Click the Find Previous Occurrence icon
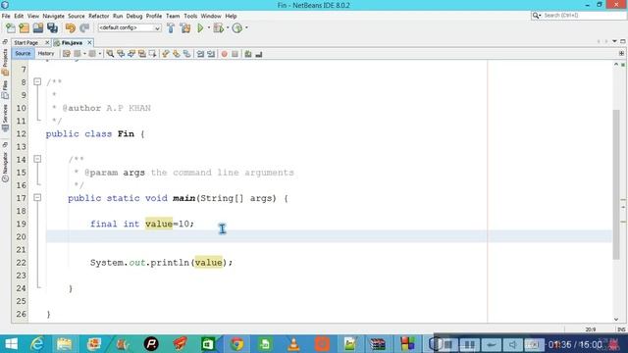The image size is (628, 353). pos(121,54)
